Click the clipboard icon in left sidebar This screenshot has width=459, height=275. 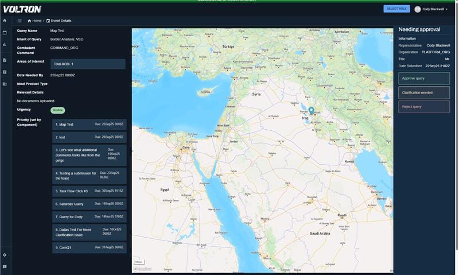pos(5,72)
